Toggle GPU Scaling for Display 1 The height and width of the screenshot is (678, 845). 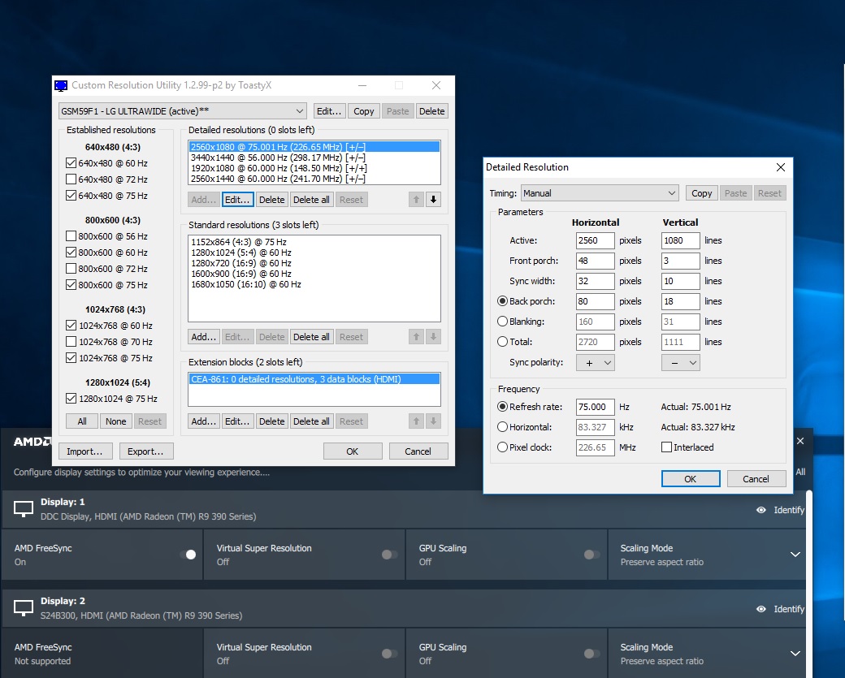click(x=591, y=554)
